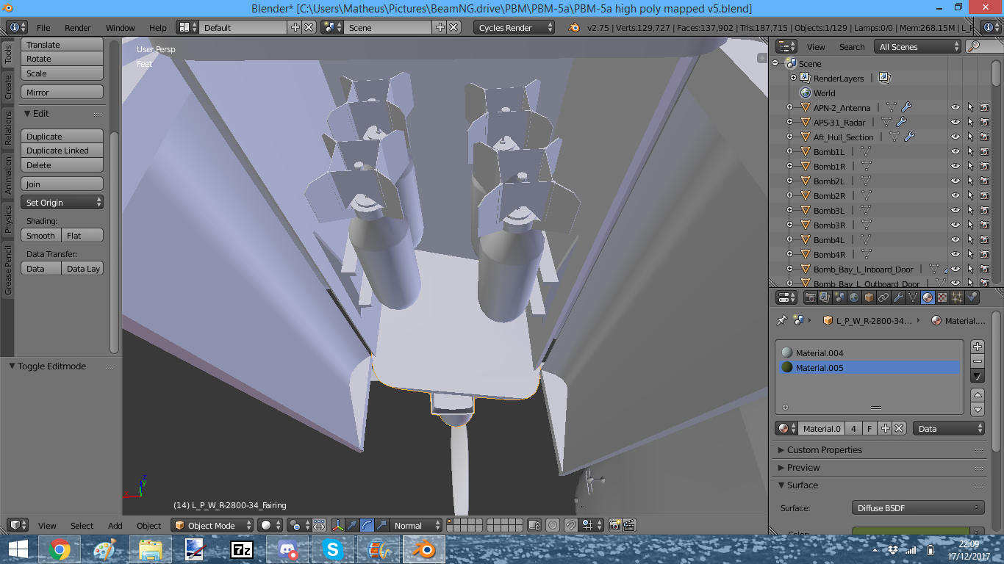The height and width of the screenshot is (564, 1004).
Task: Select the Material.005 slot
Action: click(x=869, y=367)
